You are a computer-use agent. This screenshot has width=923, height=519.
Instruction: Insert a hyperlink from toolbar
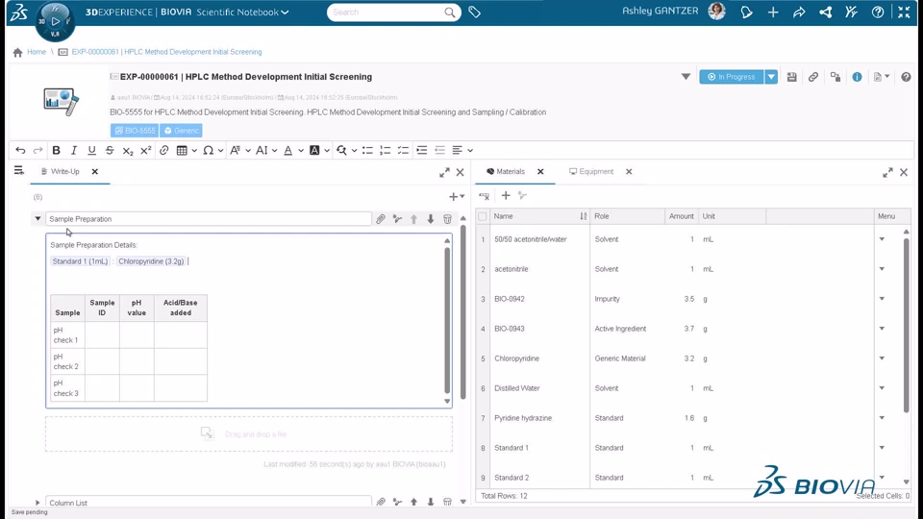tap(163, 150)
